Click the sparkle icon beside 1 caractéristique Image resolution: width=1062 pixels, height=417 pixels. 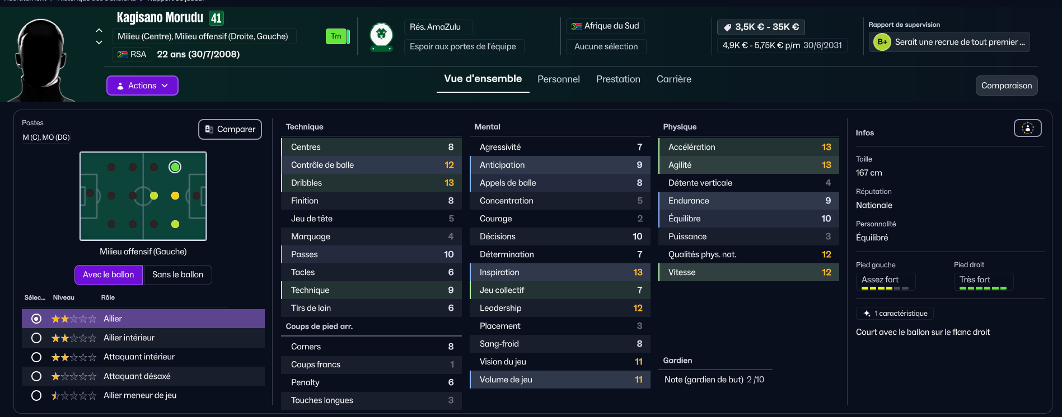867,314
